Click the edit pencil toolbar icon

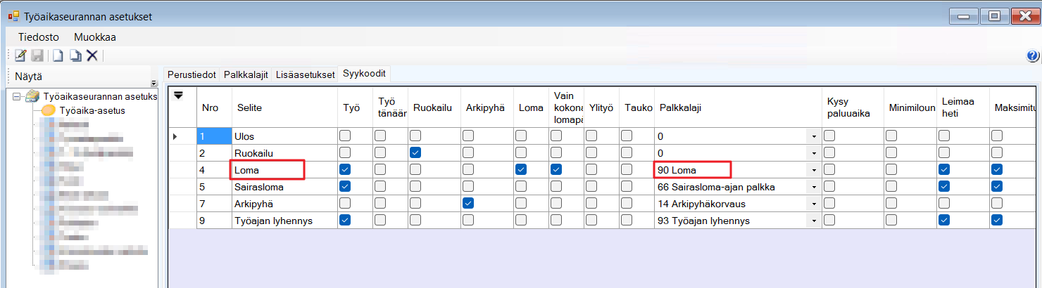tap(21, 55)
